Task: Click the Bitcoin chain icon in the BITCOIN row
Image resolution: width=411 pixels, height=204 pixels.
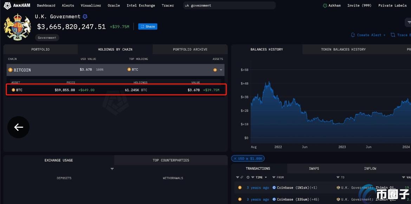Action: pos(11,70)
